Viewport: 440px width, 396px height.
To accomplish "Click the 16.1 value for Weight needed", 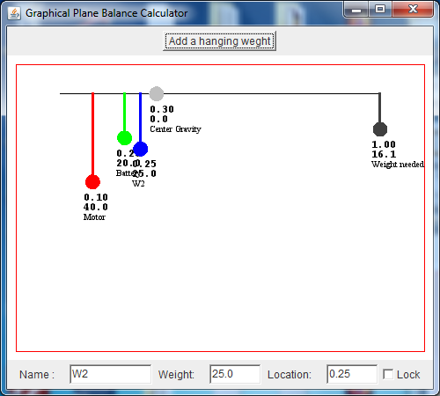I will tap(384, 154).
